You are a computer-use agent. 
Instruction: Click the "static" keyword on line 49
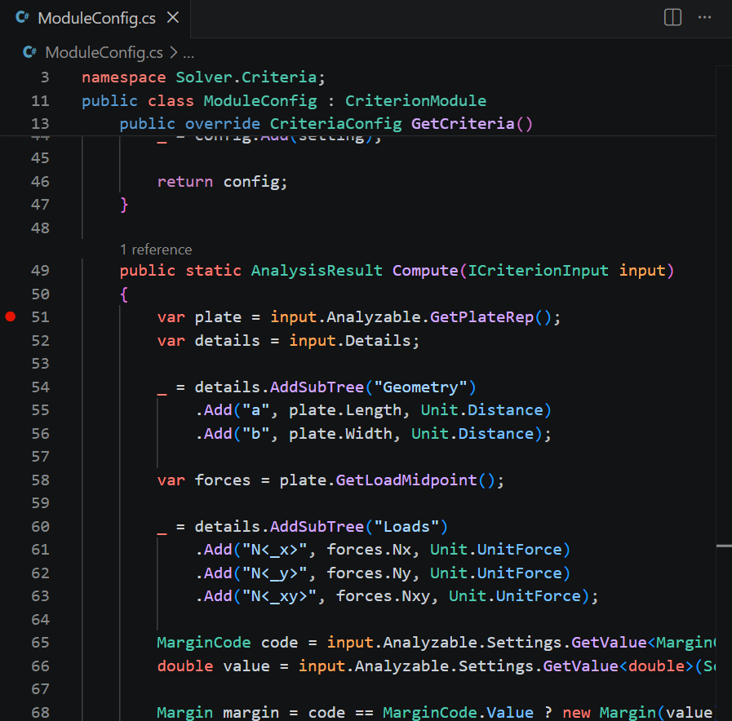point(213,271)
